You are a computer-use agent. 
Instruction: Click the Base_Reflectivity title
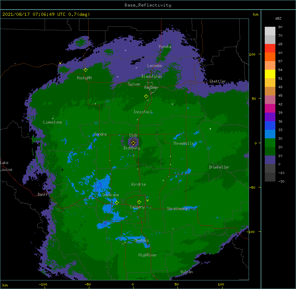(148, 5)
